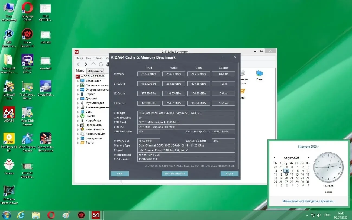The height and width of the screenshot is (220, 352).
Task: Open the DirectX section in the menu tree
Action: [89, 116]
